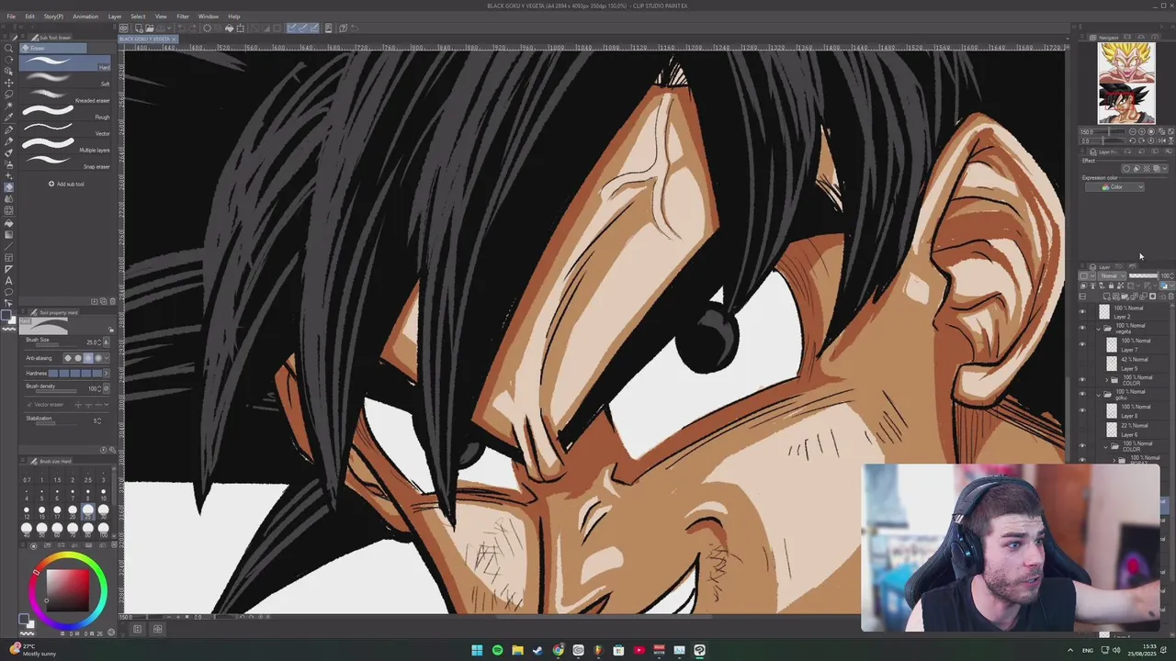The image size is (1176, 661).
Task: Click the Navigator preview thumbnail
Action: [x=1126, y=83]
